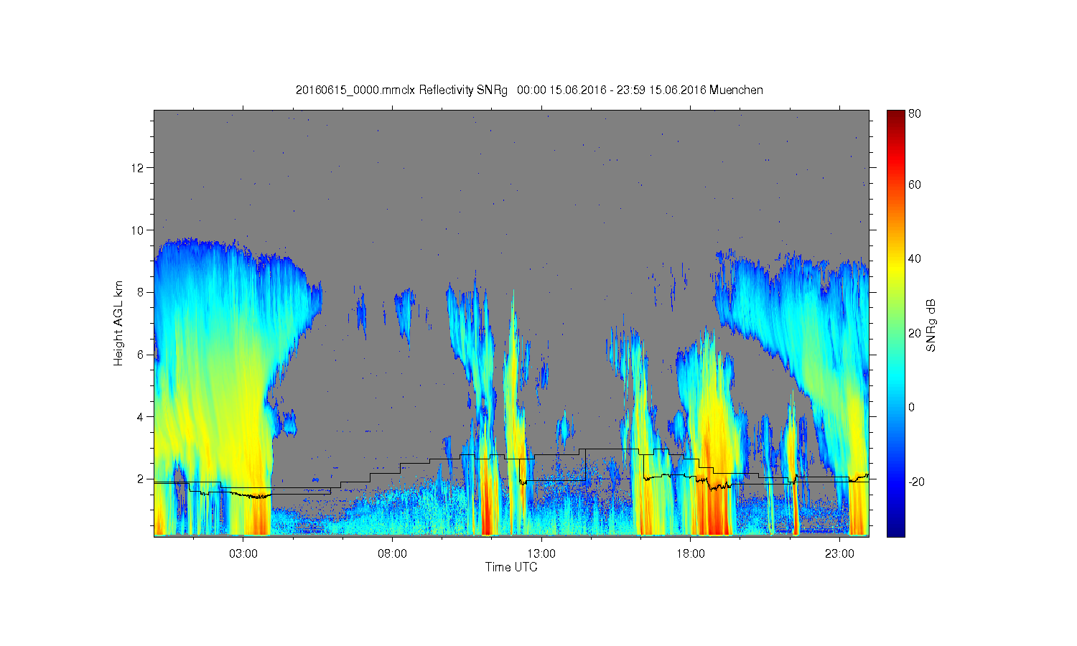Click the colorbar value label 80
The height and width of the screenshot is (646, 1077).
click(x=915, y=113)
